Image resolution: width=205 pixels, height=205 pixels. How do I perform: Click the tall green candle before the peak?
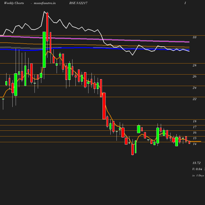coord(44,50)
